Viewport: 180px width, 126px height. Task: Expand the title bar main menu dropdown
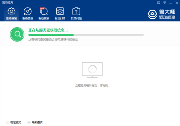(164, 2)
